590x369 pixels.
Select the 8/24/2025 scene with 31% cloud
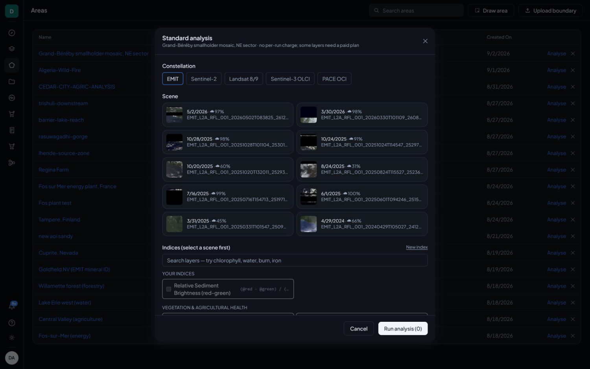[362, 170]
